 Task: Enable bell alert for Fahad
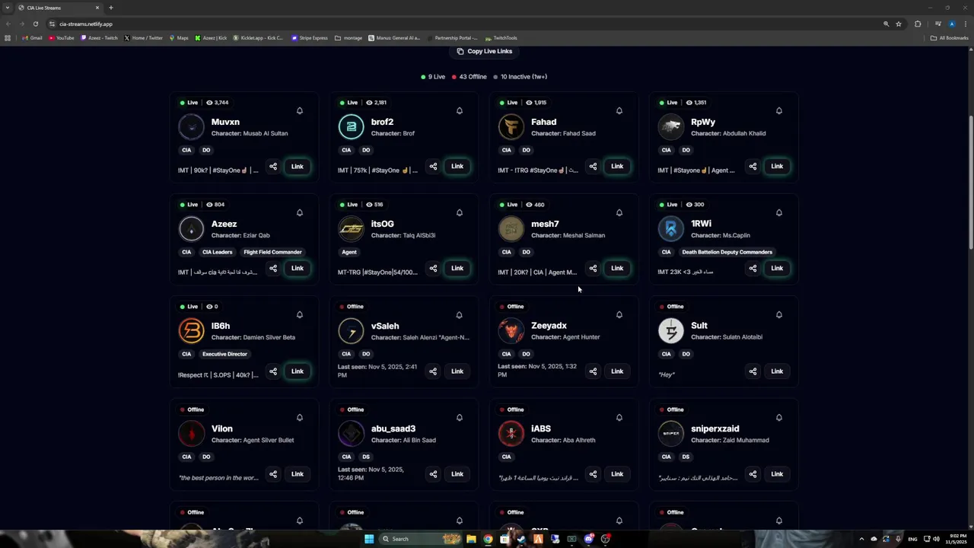pyautogui.click(x=619, y=111)
